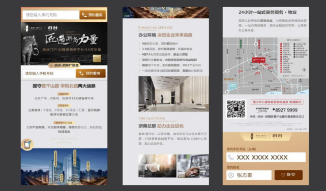Focus the second 请您输入手机号码 input field
Screen dimensions: 326x191
pos(49,73)
